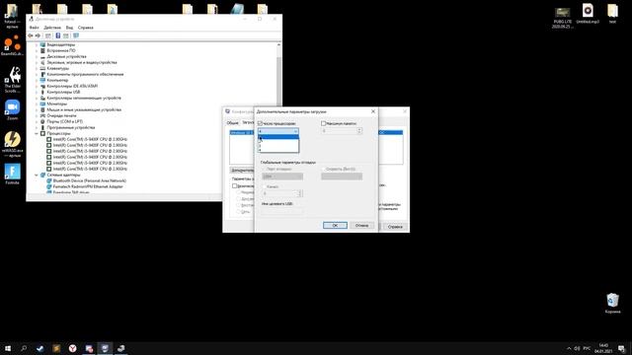Select Контроллеры запоминающих устройств row

84,98
